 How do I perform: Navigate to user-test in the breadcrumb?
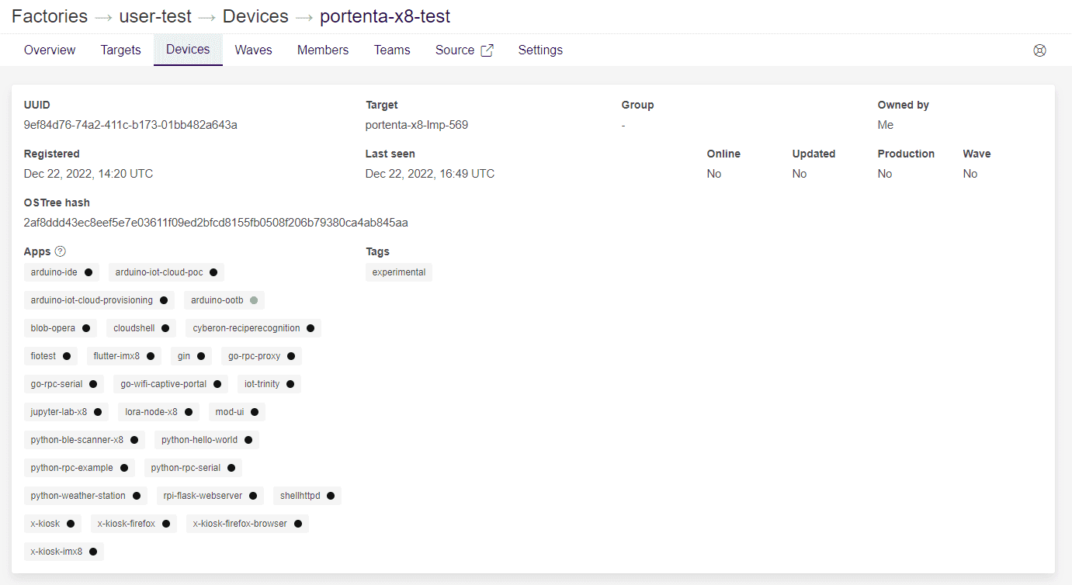click(155, 16)
